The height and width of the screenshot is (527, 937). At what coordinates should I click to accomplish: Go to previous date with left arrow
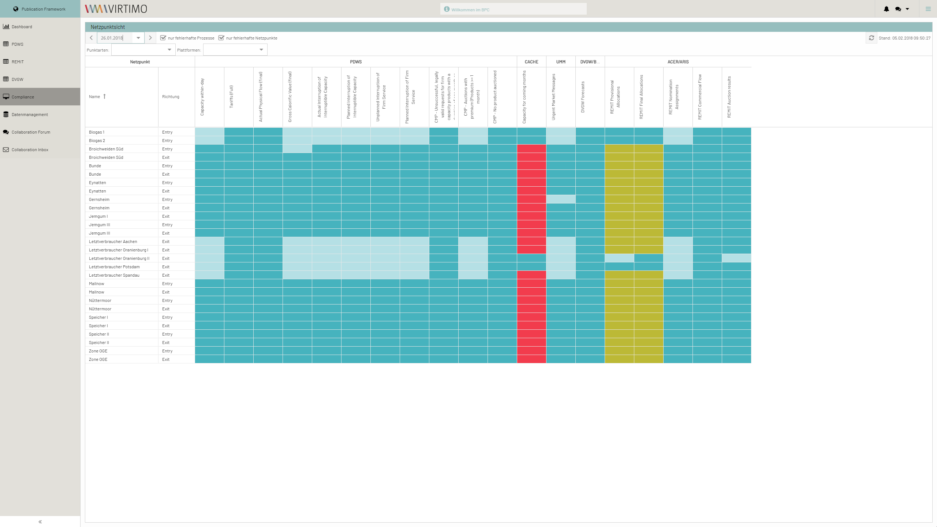91,38
